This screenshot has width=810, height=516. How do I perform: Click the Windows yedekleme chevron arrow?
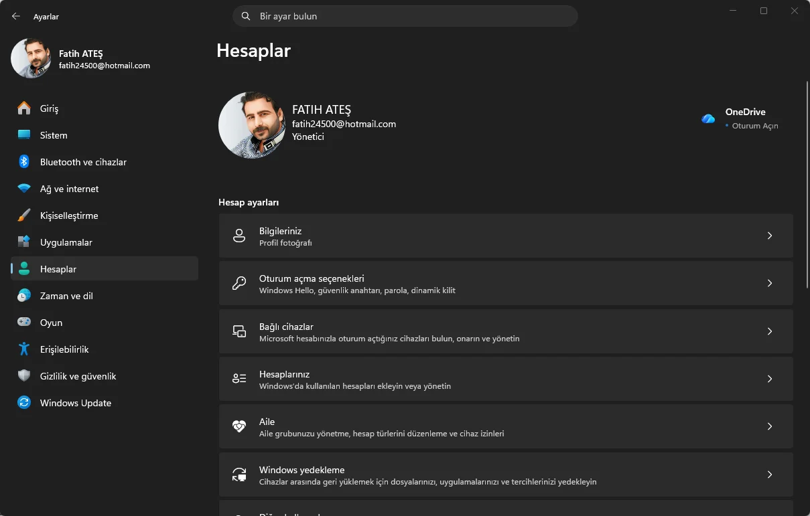click(x=770, y=474)
